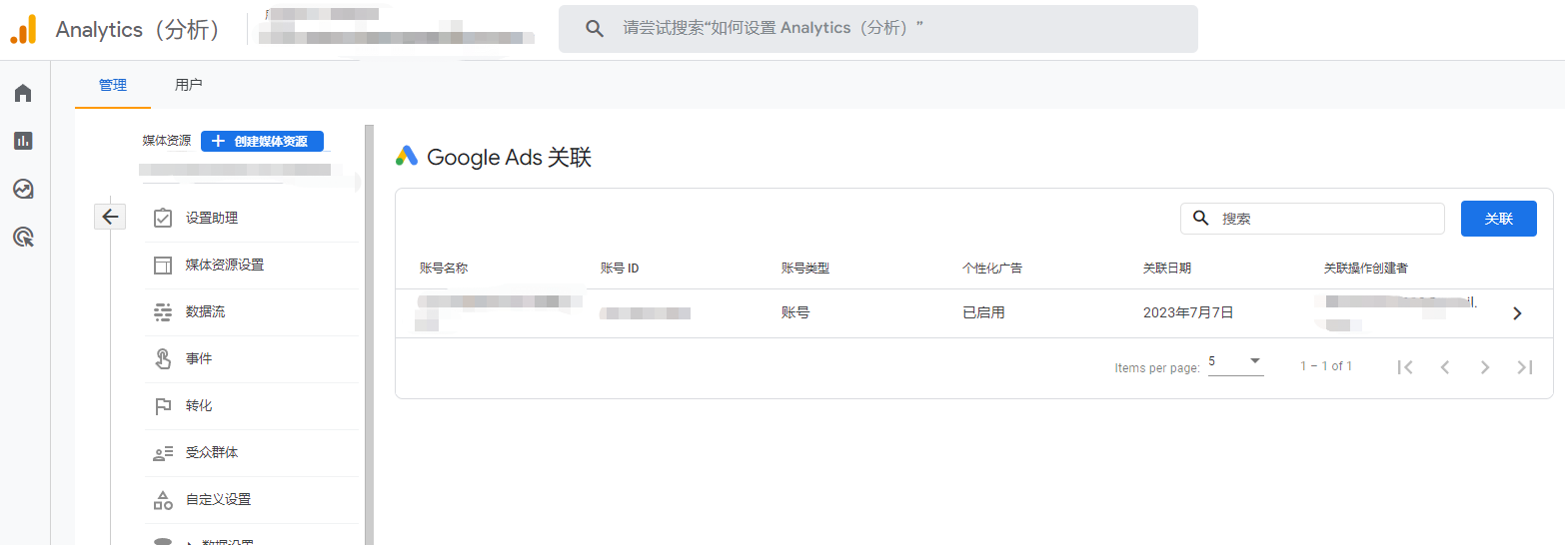This screenshot has width=1565, height=545.
Task: Click the Analytics（分析）title text
Action: 141,30
